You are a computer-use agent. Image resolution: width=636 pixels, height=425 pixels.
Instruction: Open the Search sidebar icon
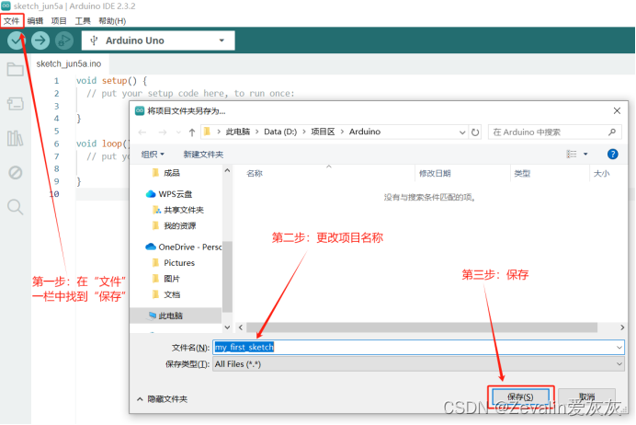tap(16, 207)
